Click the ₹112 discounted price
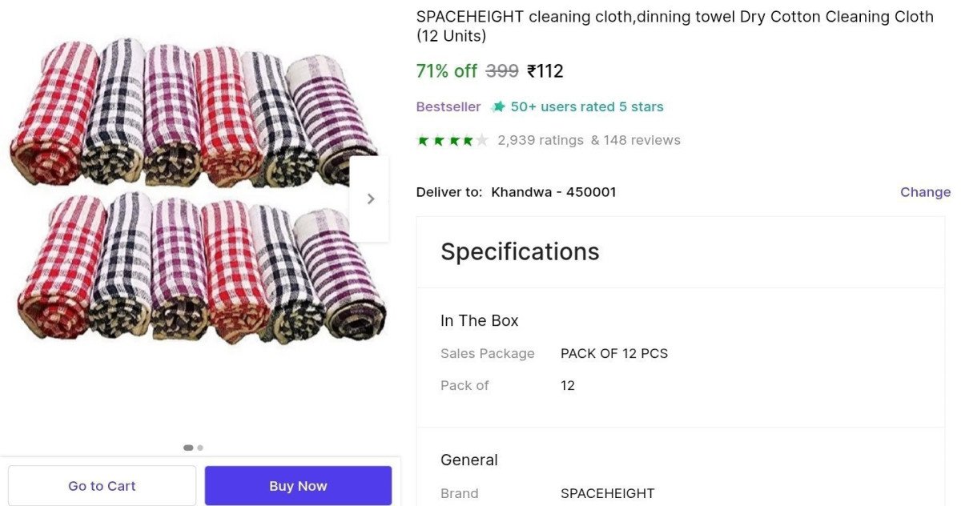 tap(545, 71)
